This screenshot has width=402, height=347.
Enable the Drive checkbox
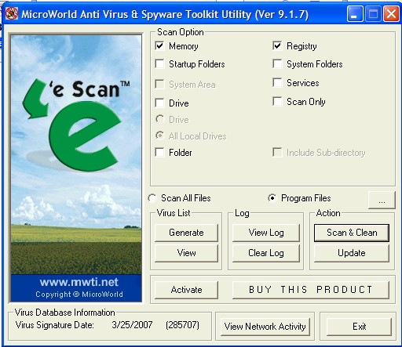[x=159, y=103]
